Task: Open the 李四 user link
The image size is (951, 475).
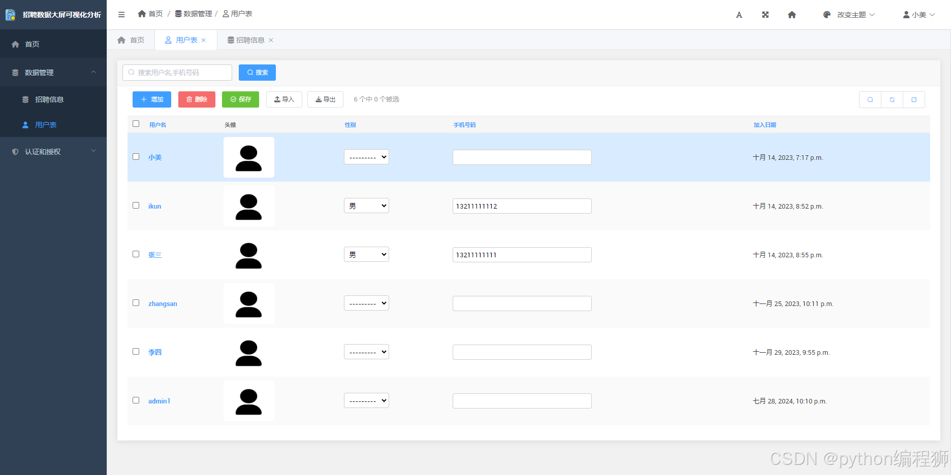Action: pos(155,352)
